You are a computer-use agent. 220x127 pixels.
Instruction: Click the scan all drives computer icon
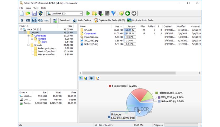[x=101, y=13]
